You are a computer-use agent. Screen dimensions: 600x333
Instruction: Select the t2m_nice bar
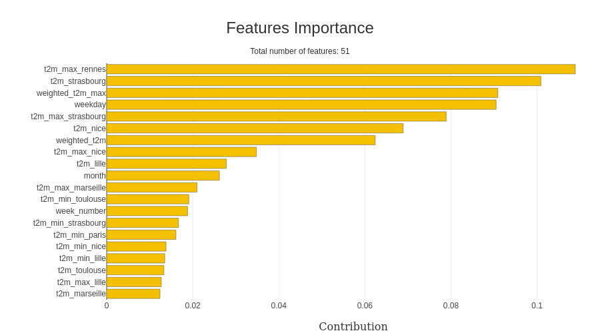(x=255, y=129)
